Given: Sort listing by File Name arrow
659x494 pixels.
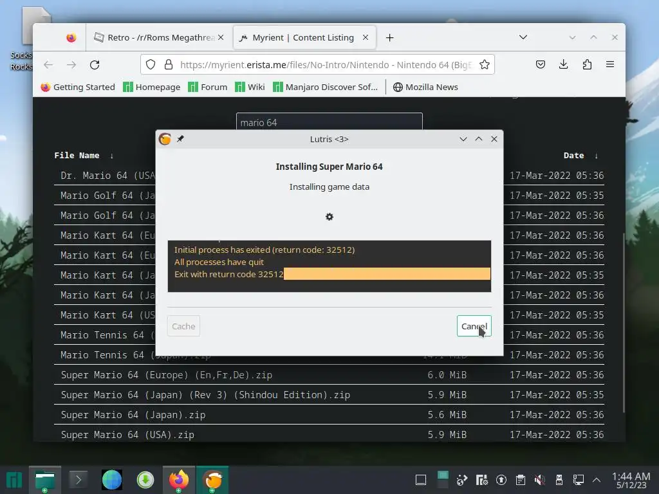Looking at the screenshot, I should click(x=112, y=156).
